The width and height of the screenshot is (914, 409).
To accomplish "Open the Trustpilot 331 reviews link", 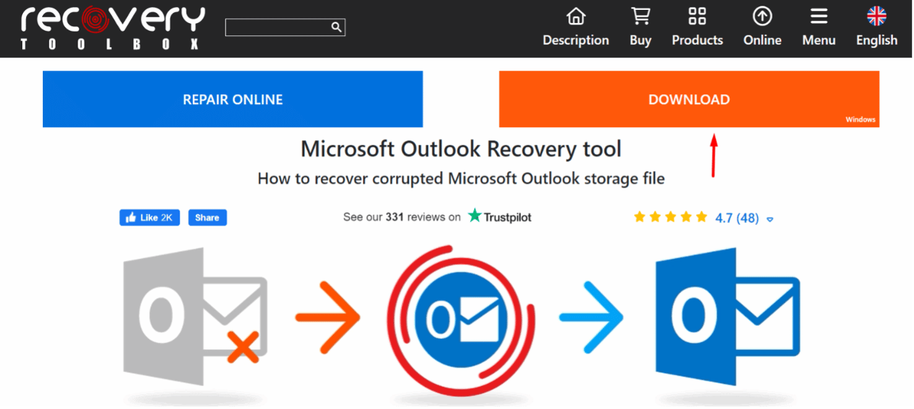I will (437, 217).
